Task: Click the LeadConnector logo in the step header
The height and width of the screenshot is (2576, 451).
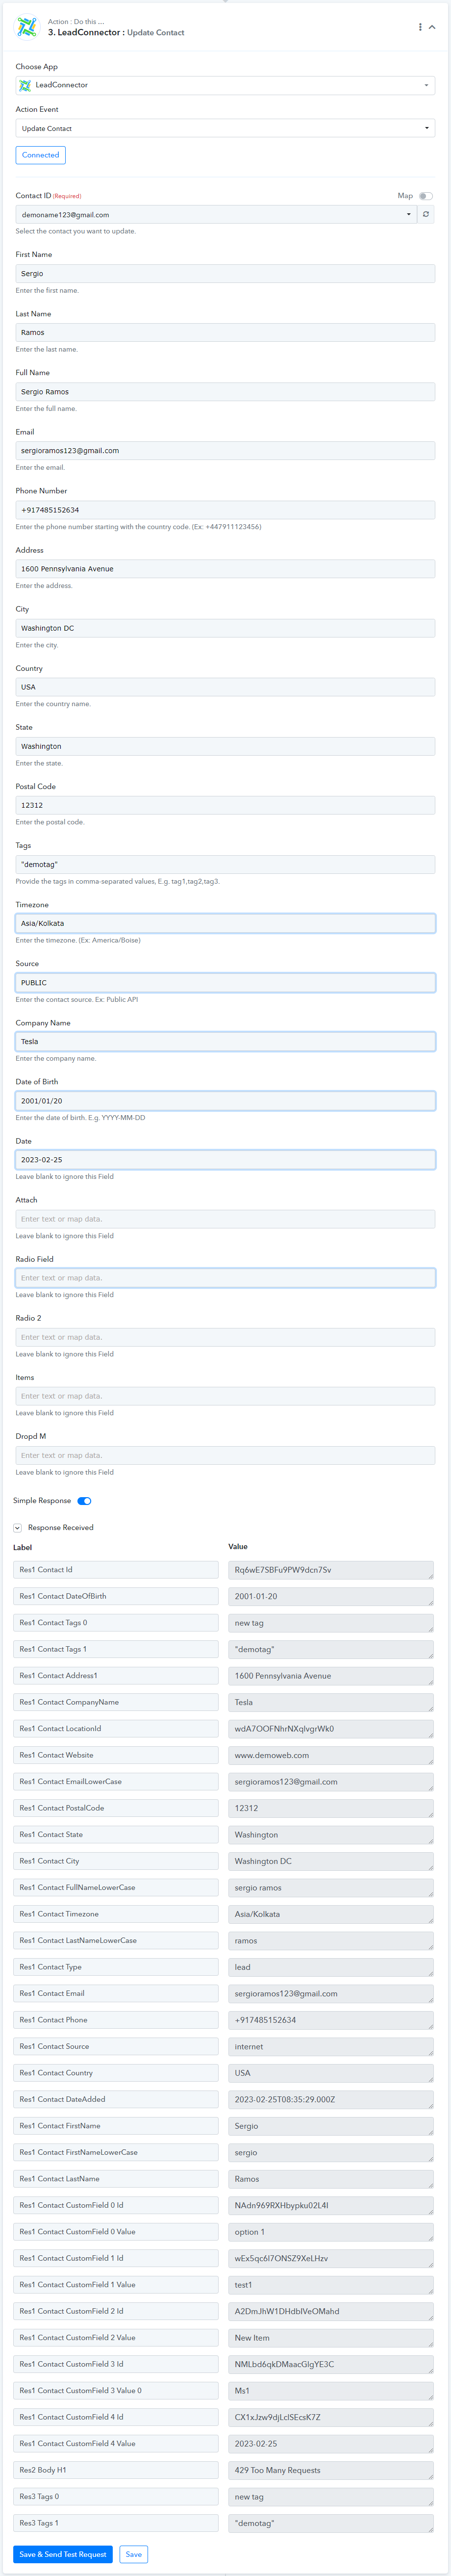Action: click(26, 27)
